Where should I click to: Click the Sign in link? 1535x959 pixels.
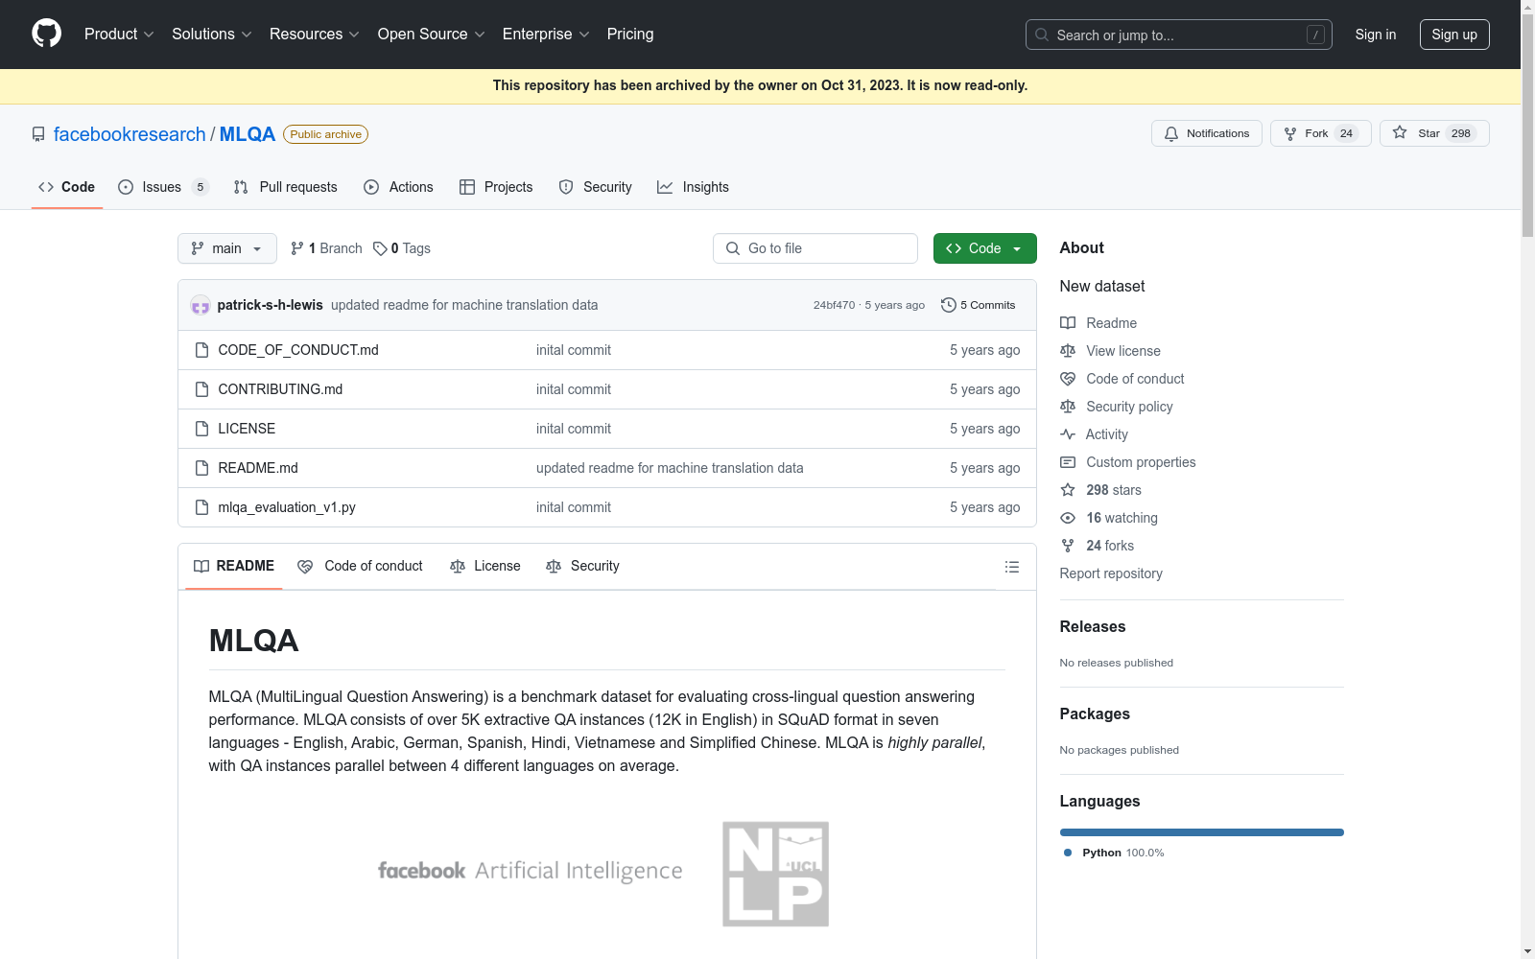(1376, 35)
